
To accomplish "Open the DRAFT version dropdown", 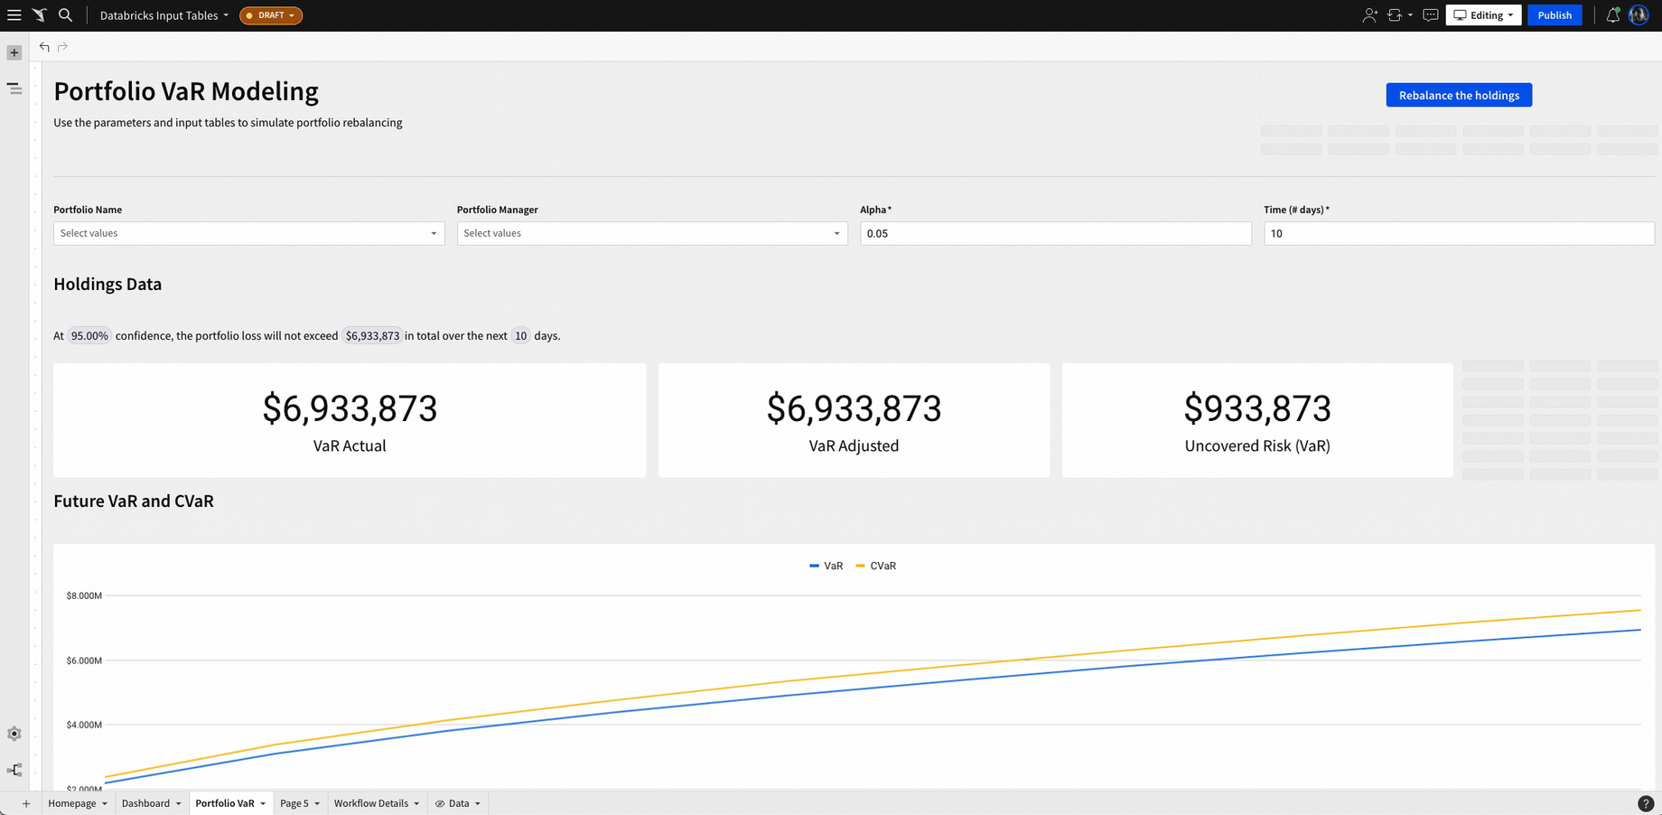I will pos(271,15).
